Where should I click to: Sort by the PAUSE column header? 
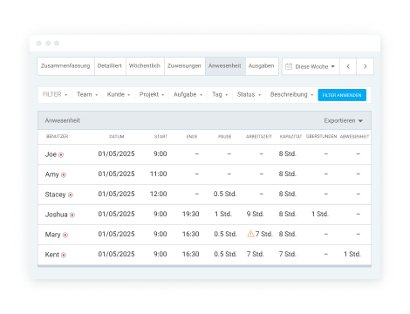[x=225, y=136]
